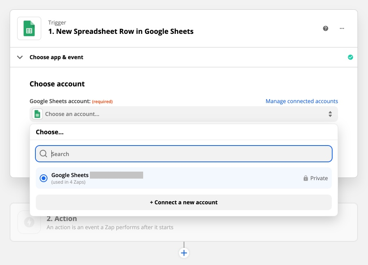Click the Google Sheets account: (required) label
Image resolution: width=368 pixels, height=265 pixels.
[x=71, y=102]
